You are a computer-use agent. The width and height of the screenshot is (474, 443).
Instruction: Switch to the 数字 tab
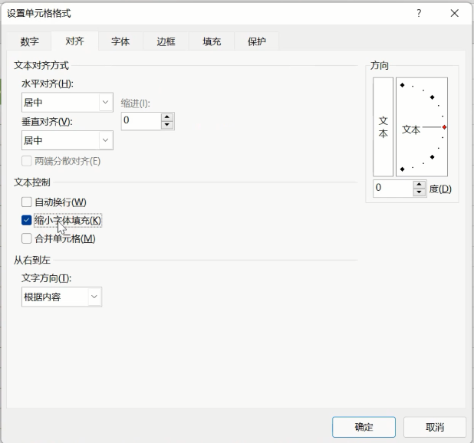29,41
